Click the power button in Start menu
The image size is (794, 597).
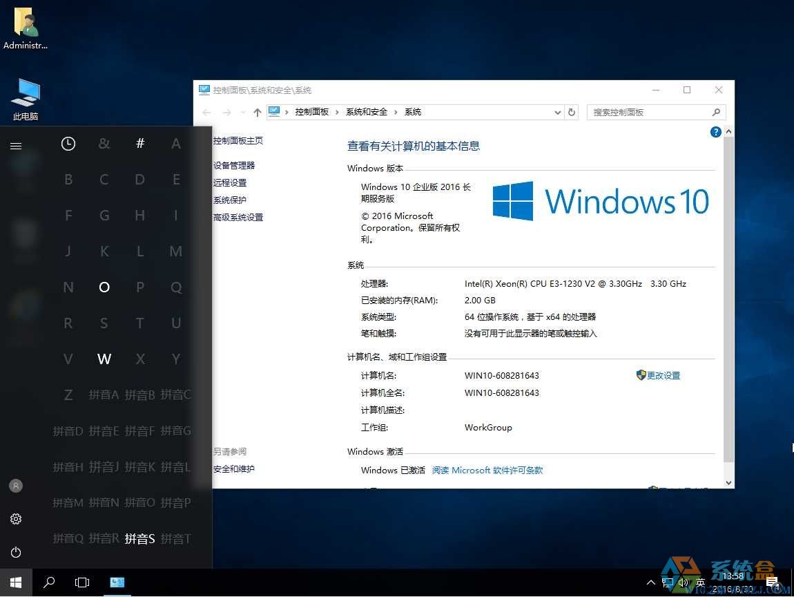(15, 552)
